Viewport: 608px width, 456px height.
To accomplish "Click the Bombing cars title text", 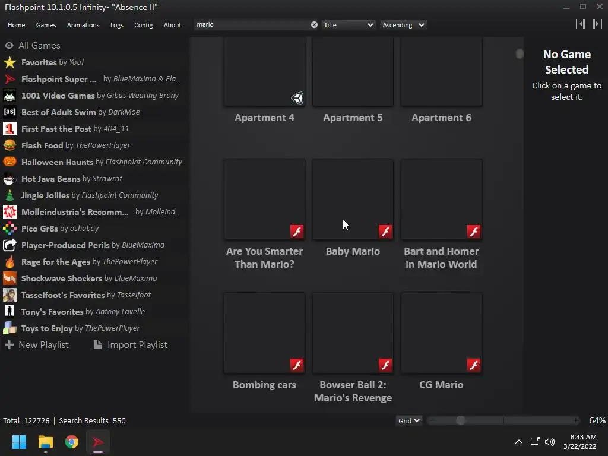I will [264, 385].
